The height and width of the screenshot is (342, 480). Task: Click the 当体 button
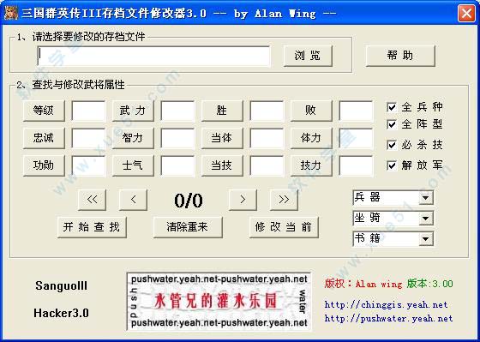pos(222,138)
